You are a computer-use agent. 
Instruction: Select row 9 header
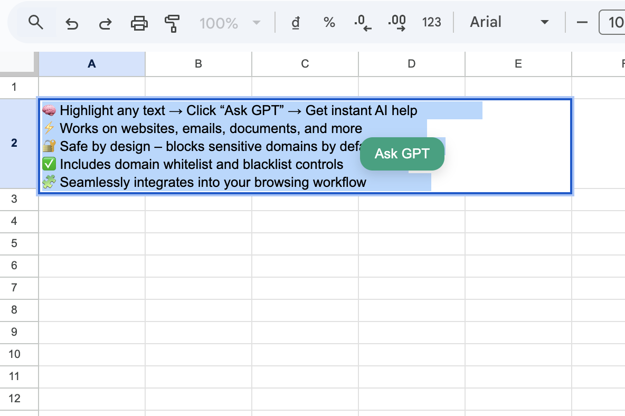(18, 332)
